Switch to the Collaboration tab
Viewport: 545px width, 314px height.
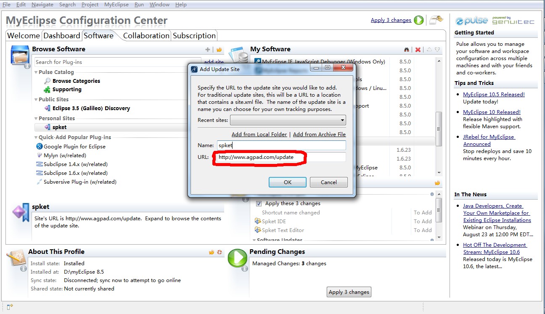click(x=146, y=36)
